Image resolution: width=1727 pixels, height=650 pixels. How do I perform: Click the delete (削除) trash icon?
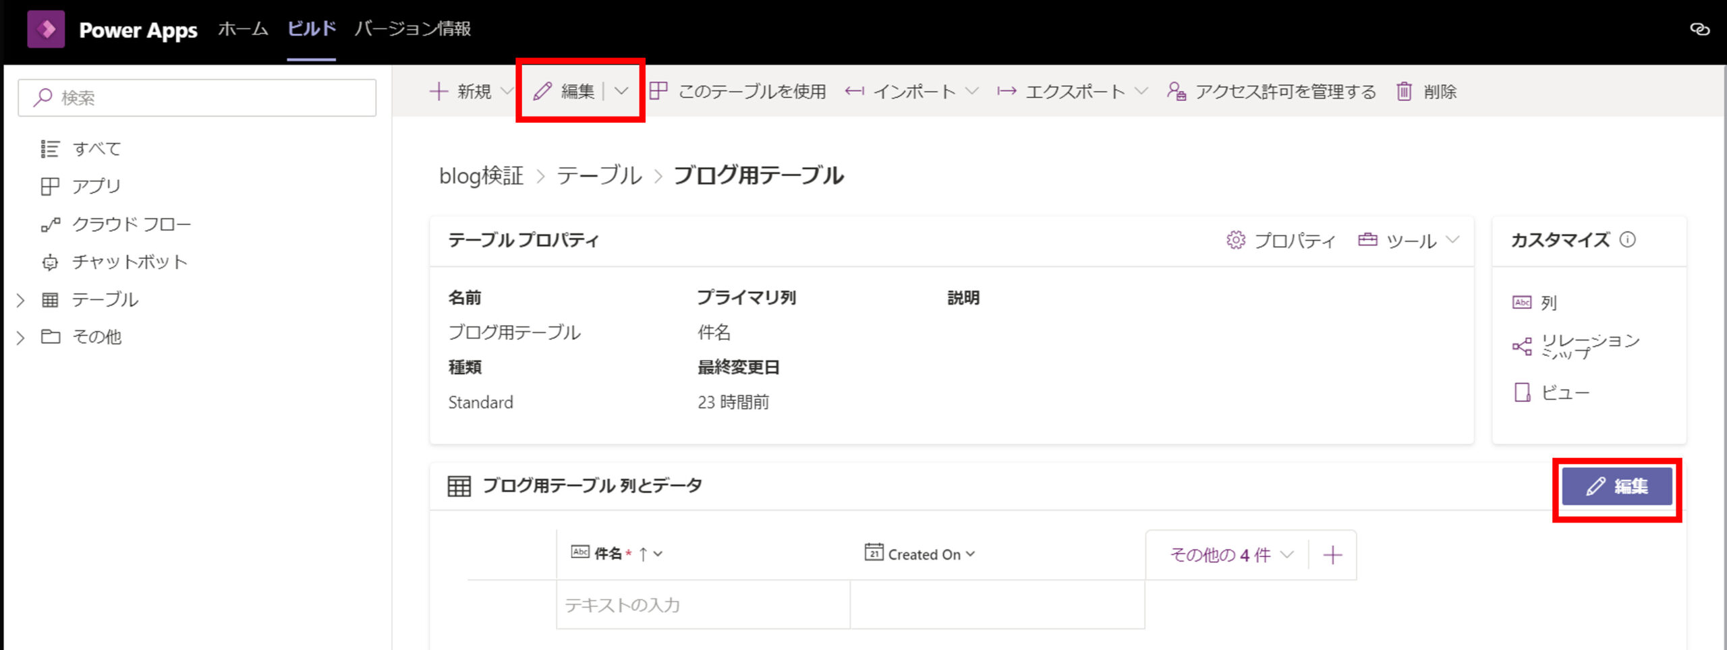click(x=1404, y=92)
